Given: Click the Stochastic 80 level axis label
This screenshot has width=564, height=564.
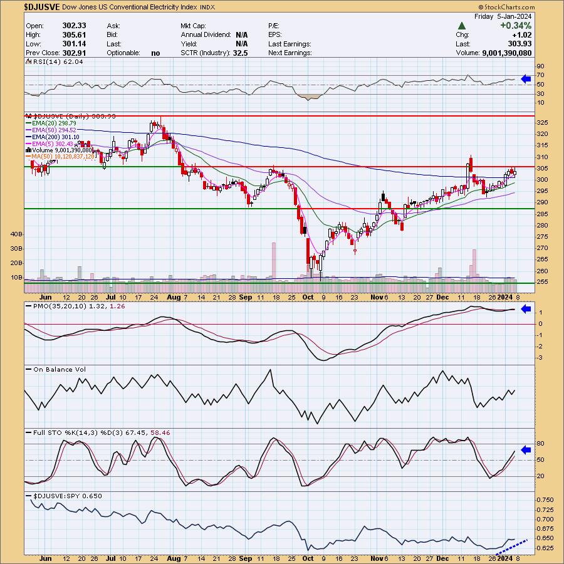Looking at the screenshot, I should (x=541, y=444).
